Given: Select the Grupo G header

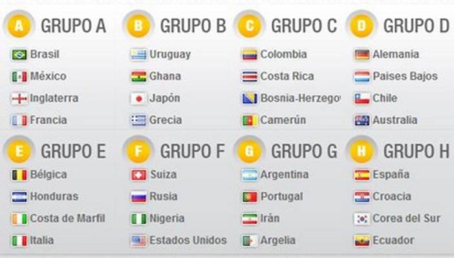Looking at the screenshot, I should tap(304, 152).
